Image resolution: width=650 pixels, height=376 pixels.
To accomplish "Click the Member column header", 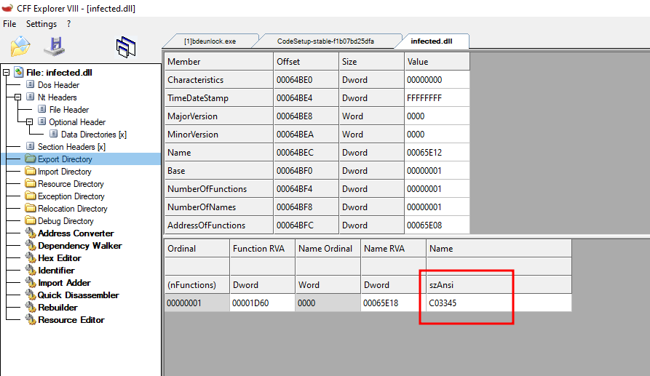I will (218, 61).
